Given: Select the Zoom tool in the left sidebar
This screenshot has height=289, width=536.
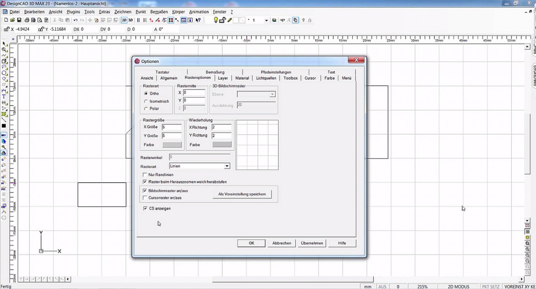Looking at the screenshot, I should [4, 49].
